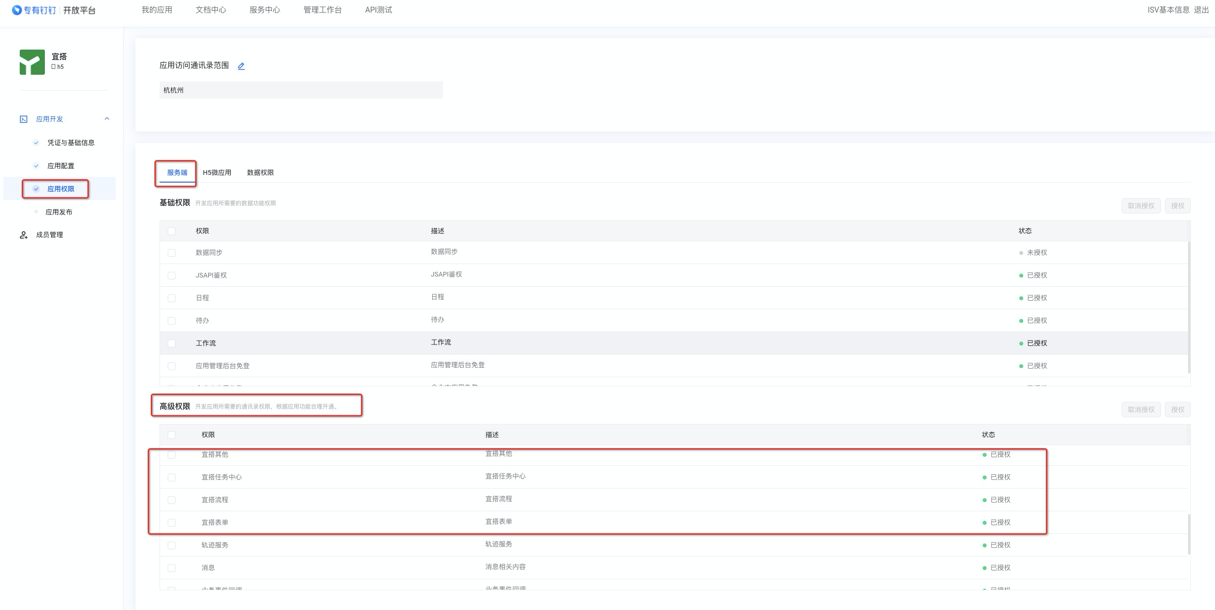
Task: Click the 应用开发 terminal icon in sidebar
Action: click(x=24, y=119)
